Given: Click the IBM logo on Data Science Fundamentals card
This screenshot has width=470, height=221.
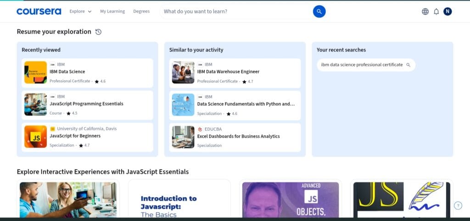Looking at the screenshot, I should click(200, 97).
